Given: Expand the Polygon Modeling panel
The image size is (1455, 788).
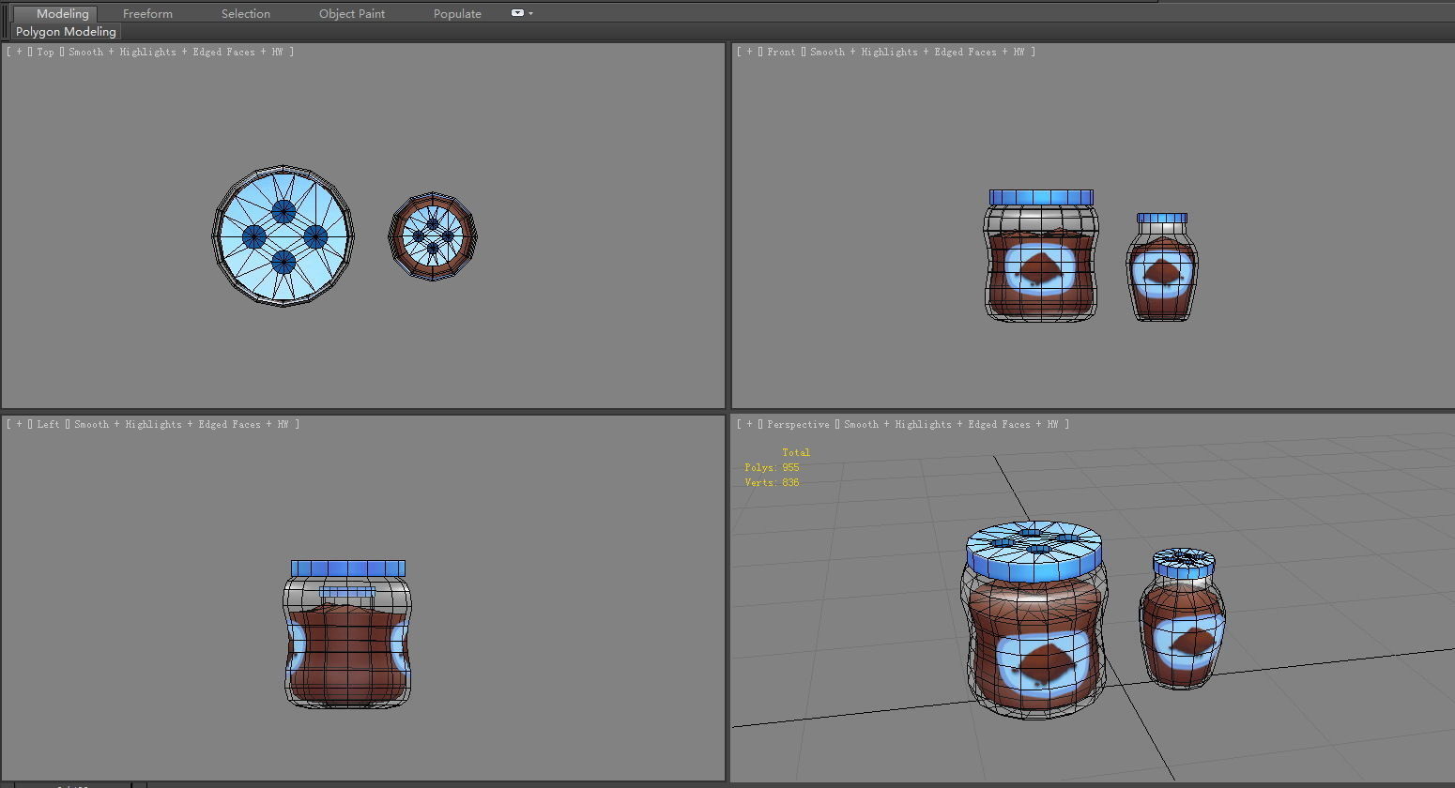Looking at the screenshot, I should (x=66, y=31).
